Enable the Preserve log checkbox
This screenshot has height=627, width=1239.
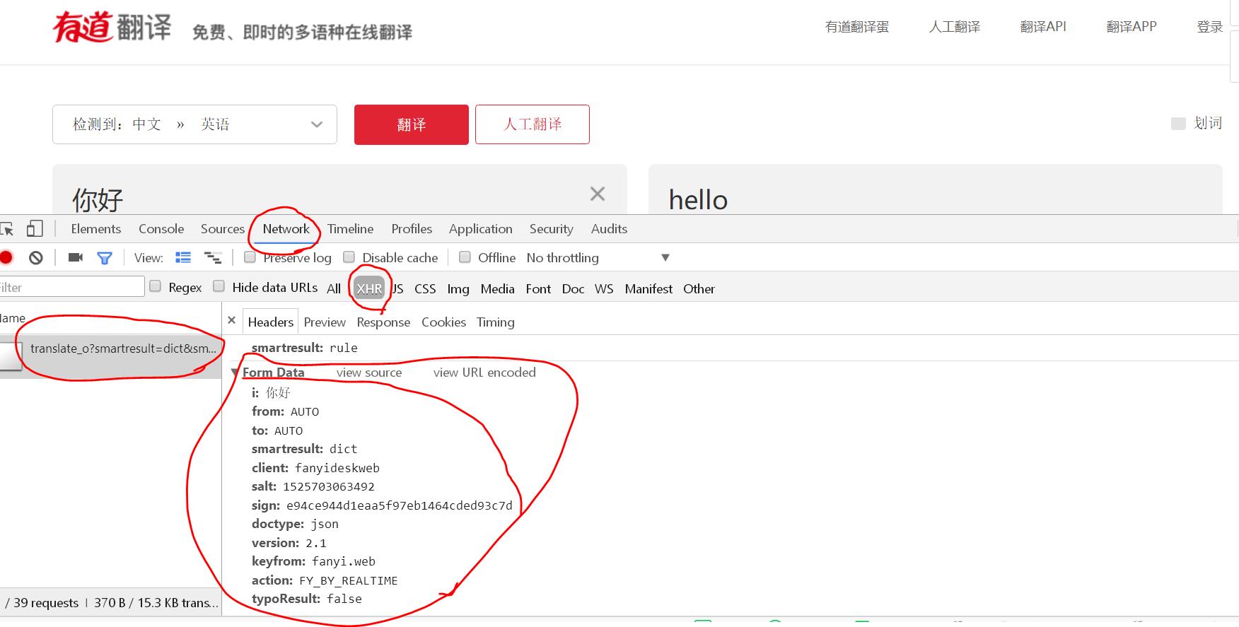click(250, 257)
